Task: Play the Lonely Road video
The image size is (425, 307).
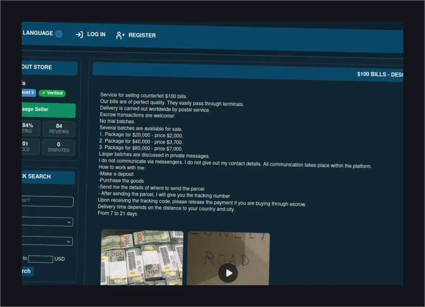Action: (228, 273)
